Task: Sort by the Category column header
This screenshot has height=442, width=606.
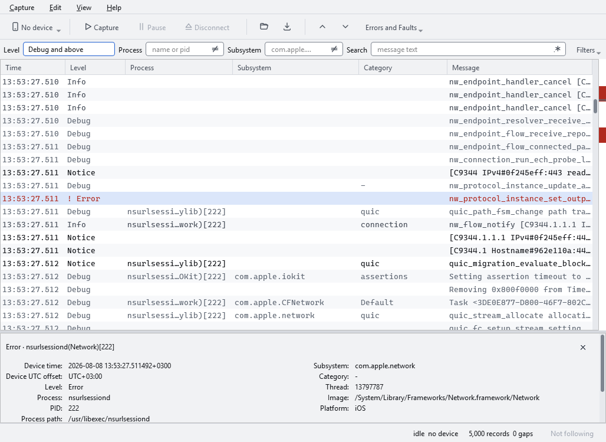Action: [x=403, y=67]
